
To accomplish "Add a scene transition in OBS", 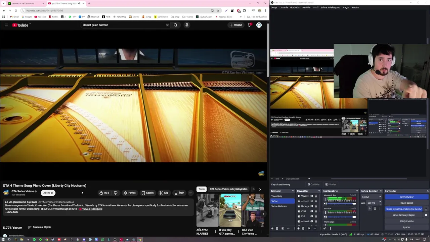I will (x=370, y=208).
